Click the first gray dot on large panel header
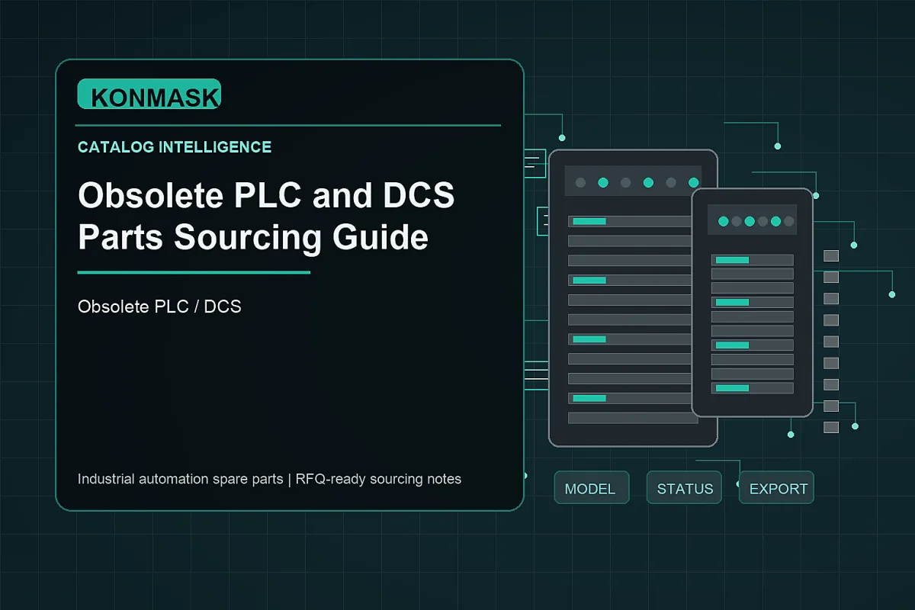This screenshot has width=915, height=610. click(580, 182)
